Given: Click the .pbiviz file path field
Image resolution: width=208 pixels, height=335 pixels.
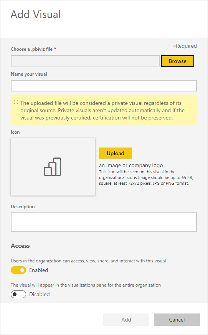Looking at the screenshot, I should [x=85, y=61].
